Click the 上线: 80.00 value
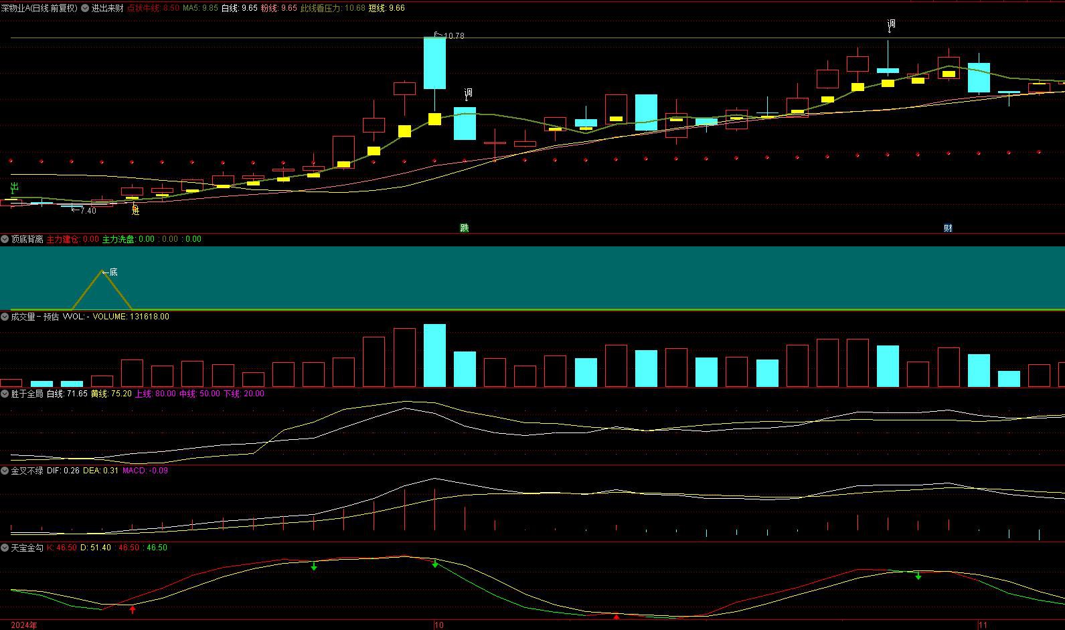This screenshot has width=1065, height=630. 155,394
